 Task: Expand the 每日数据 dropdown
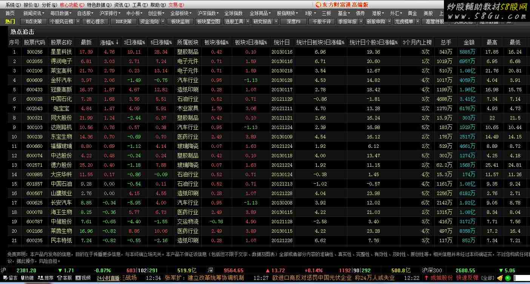tap(61, 13)
